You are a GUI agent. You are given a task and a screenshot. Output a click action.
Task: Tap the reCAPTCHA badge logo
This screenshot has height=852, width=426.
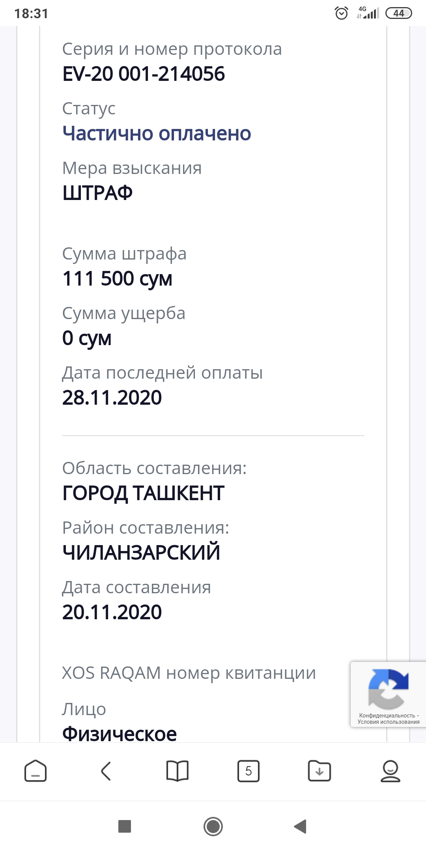388,689
